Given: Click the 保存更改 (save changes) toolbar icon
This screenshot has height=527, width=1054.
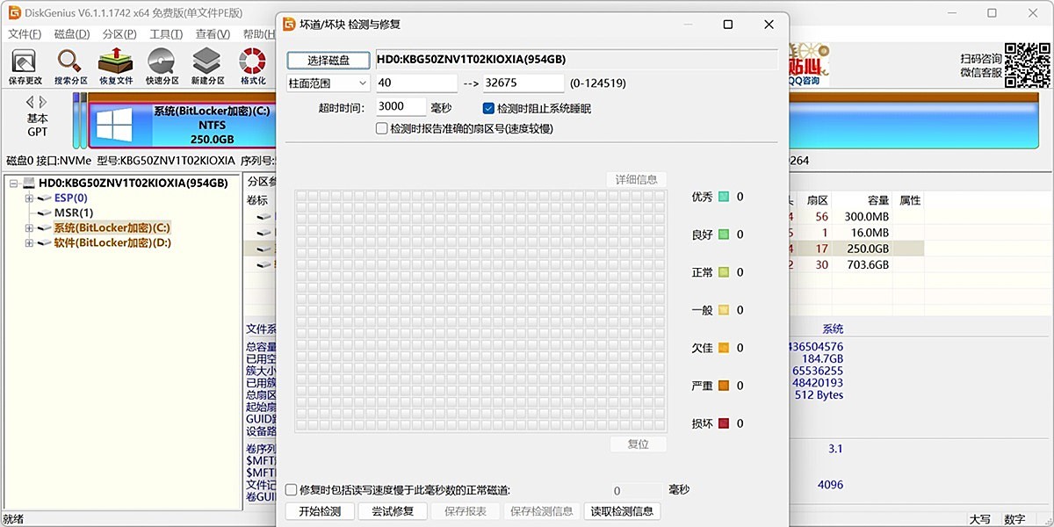Looking at the screenshot, I should (24, 63).
